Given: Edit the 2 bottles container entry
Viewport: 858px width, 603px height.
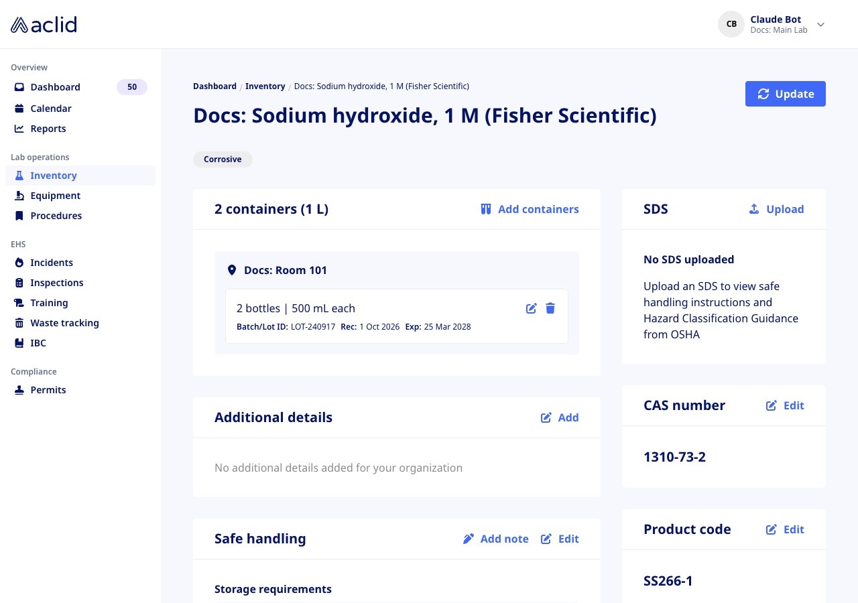Looking at the screenshot, I should tap(532, 308).
